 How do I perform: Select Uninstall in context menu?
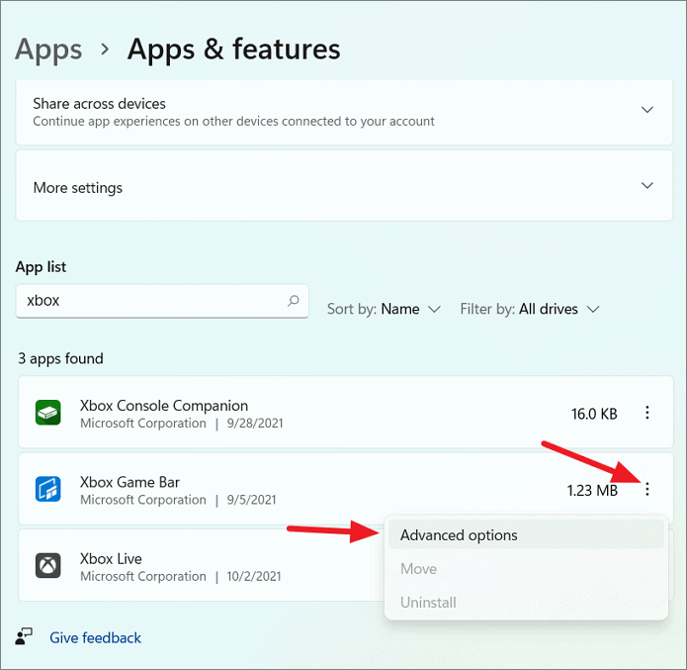(526, 603)
